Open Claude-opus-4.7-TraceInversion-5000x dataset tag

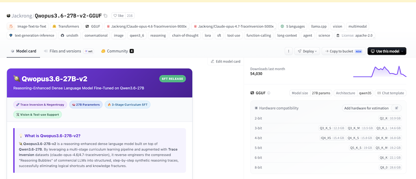pyautogui.click(x=234, y=26)
